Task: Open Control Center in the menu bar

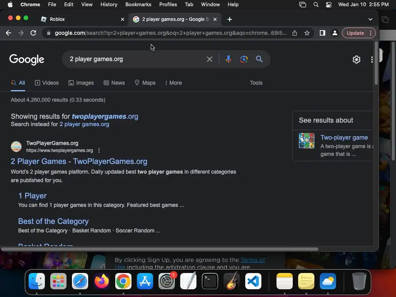Action: point(329,5)
